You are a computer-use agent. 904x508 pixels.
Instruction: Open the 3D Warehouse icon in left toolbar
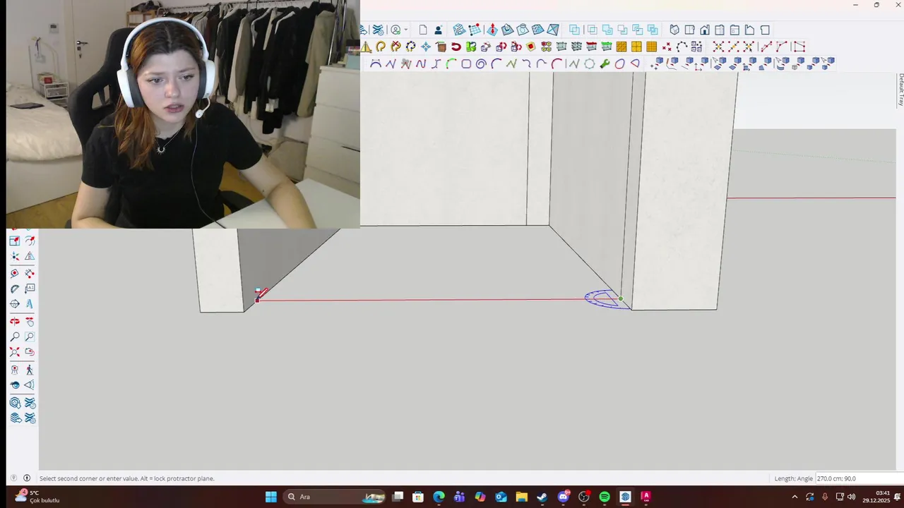tap(14, 402)
